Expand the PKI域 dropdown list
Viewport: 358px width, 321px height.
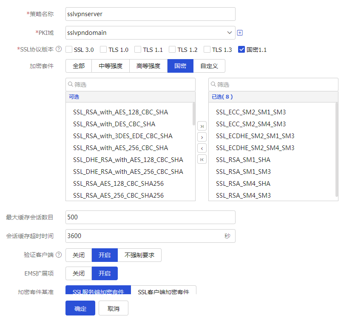230,33
